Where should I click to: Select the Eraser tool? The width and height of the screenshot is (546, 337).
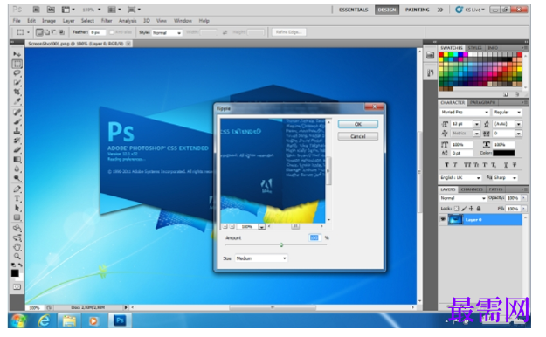tap(17, 149)
